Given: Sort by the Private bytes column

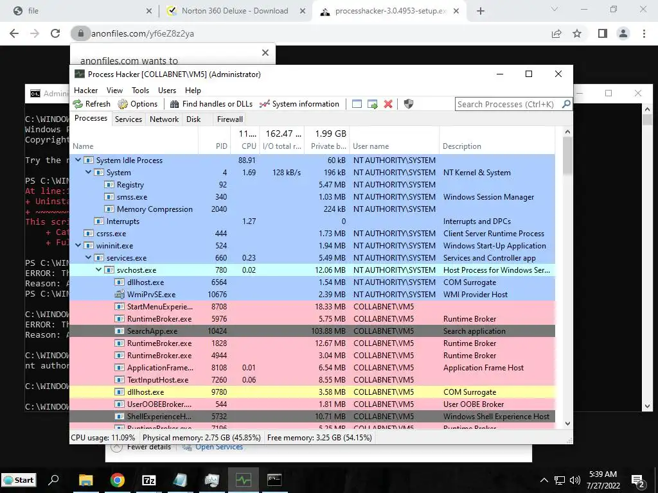Looking at the screenshot, I should click(327, 146).
